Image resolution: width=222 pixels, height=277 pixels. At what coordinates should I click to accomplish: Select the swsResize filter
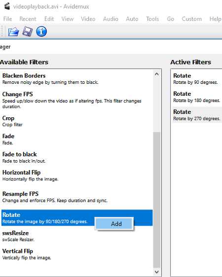pyautogui.click(x=77, y=236)
